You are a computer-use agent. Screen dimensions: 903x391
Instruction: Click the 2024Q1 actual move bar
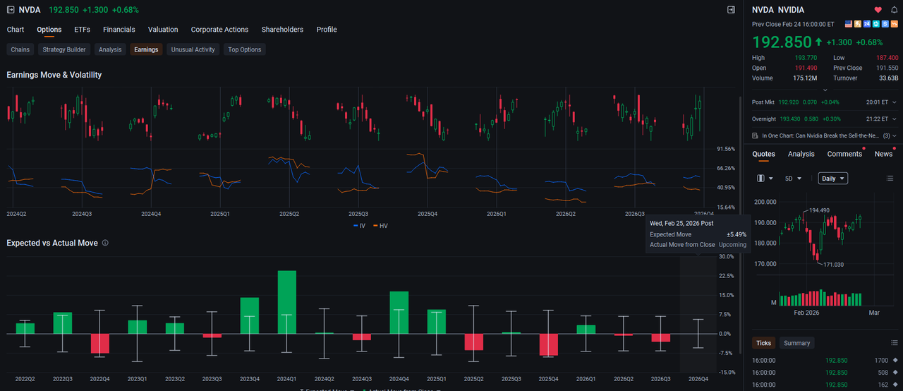[286, 302]
